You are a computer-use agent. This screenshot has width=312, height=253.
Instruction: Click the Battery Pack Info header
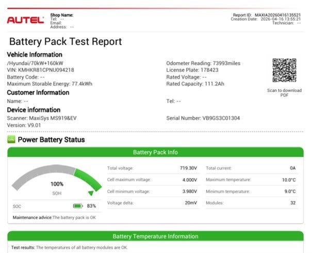pos(155,152)
